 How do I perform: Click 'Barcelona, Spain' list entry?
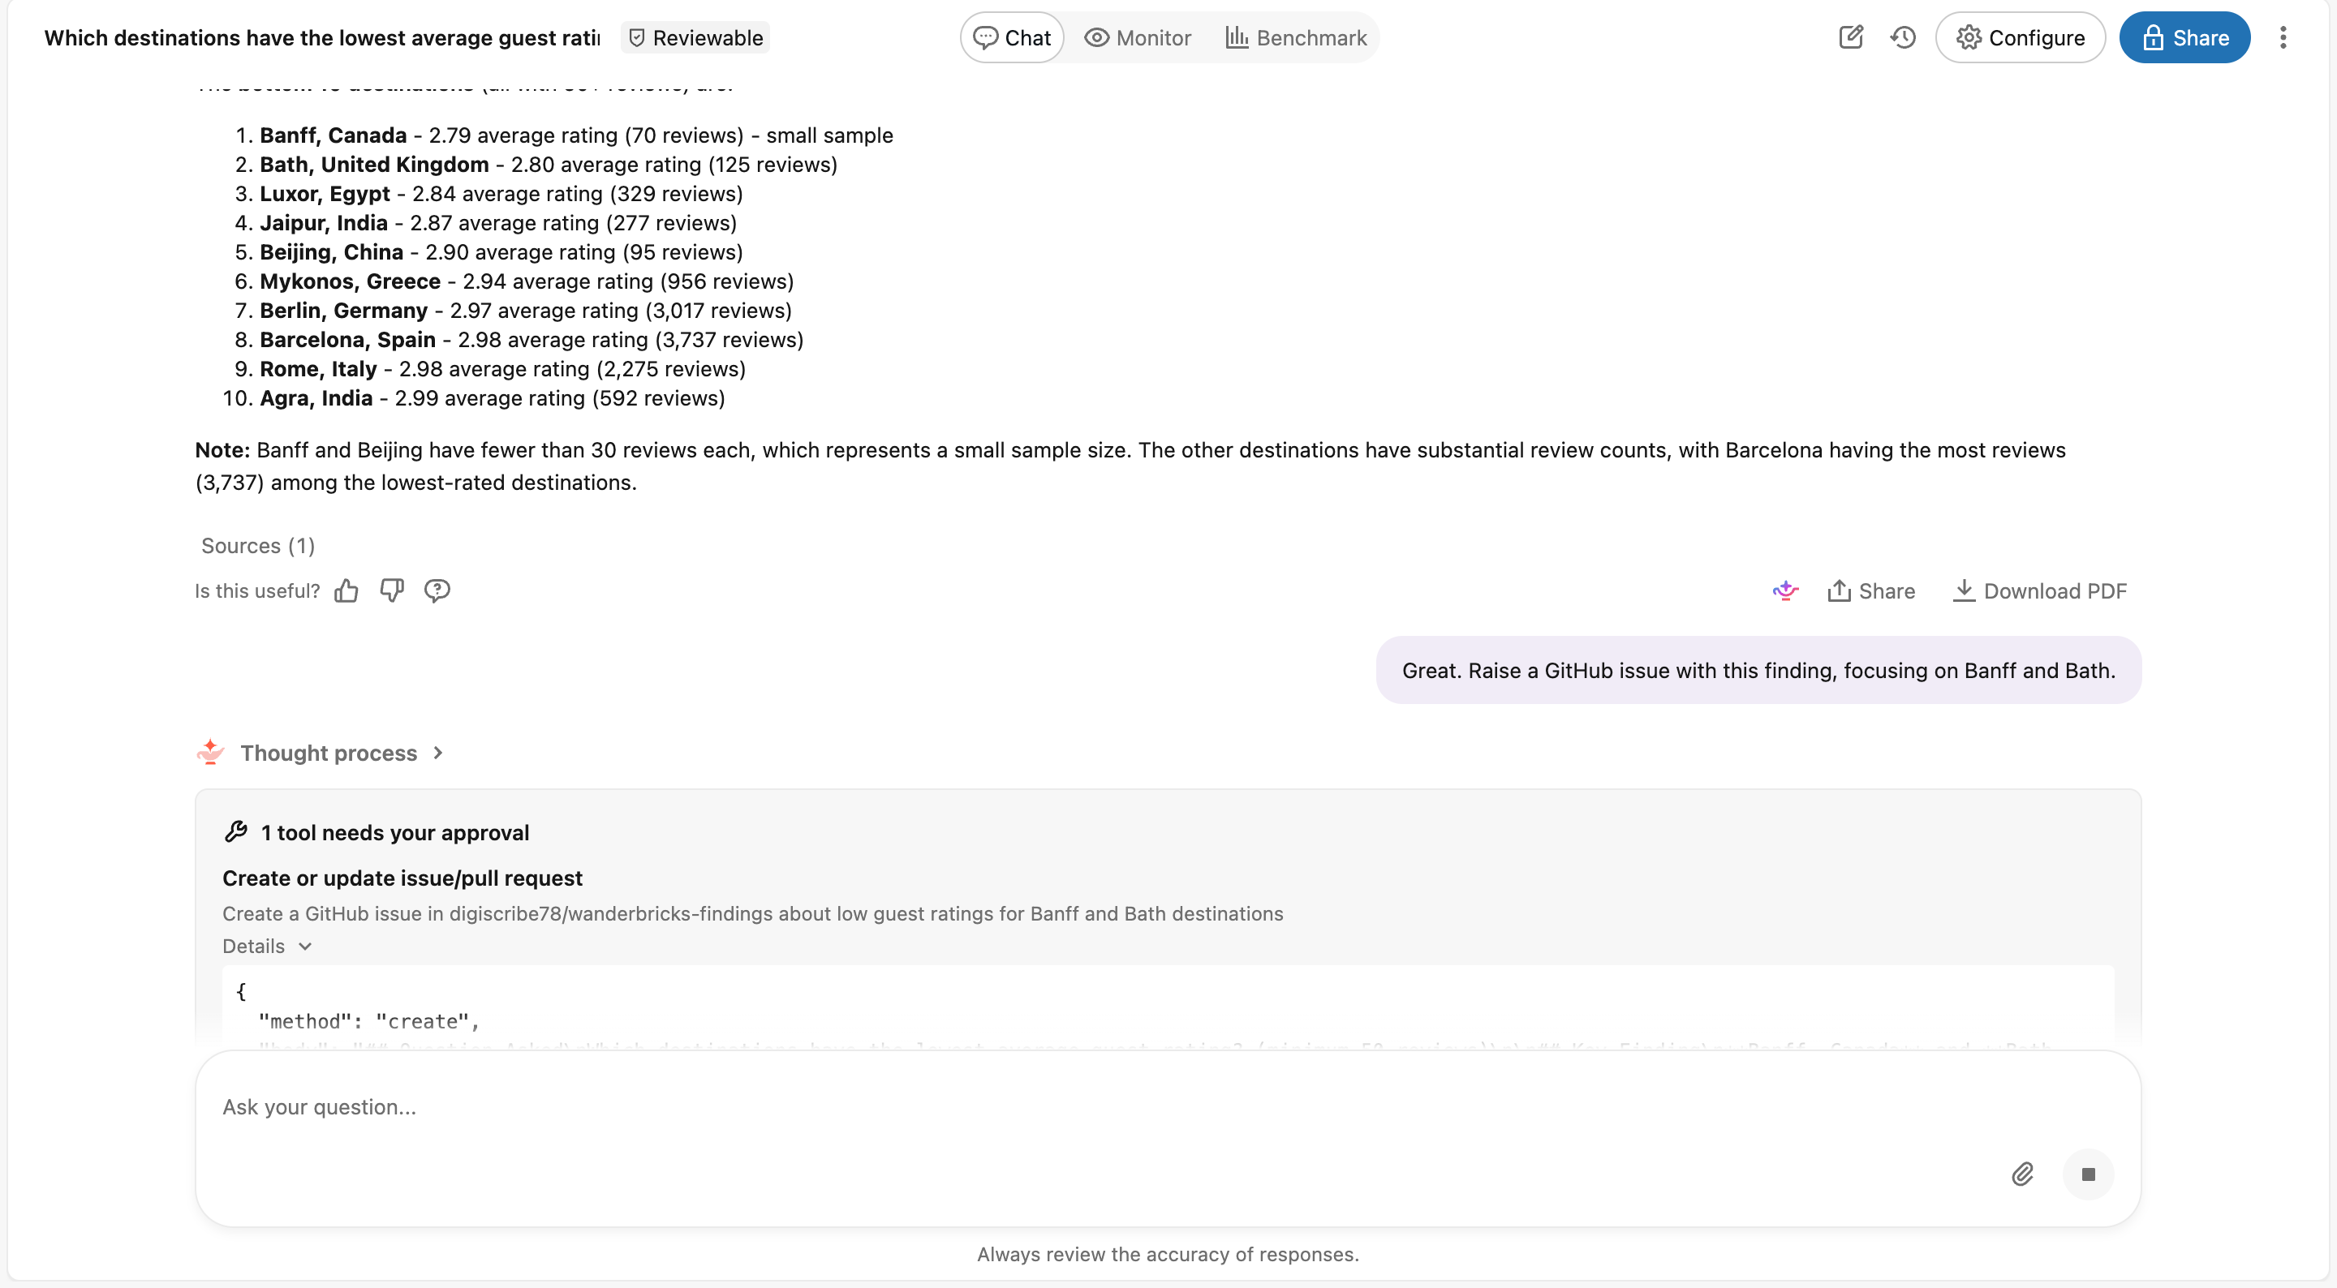click(531, 339)
